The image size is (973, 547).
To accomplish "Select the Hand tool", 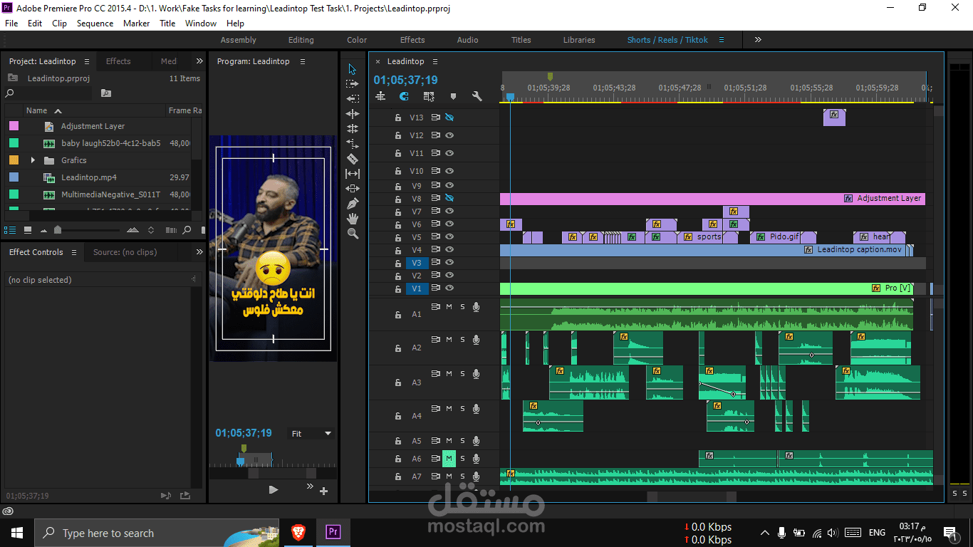I will coord(353,219).
